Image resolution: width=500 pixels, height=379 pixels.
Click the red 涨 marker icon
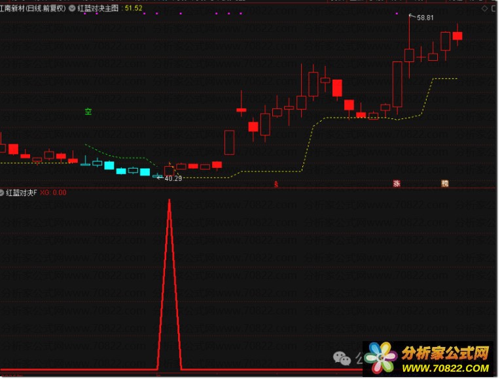coord(397,184)
